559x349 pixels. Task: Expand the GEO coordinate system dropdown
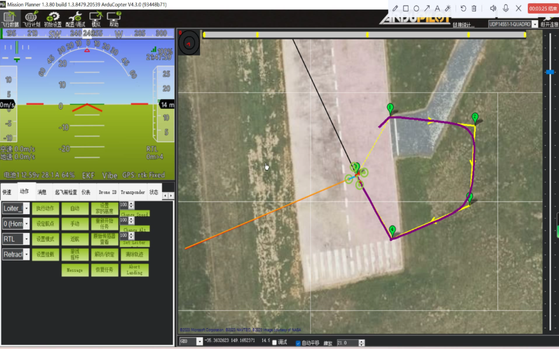point(199,342)
